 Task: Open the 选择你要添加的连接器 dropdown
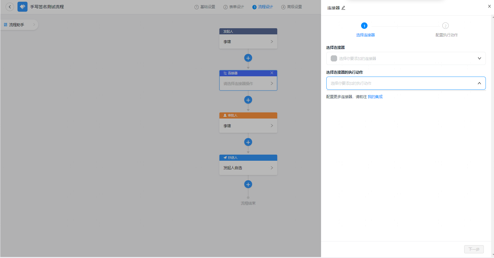tap(406, 59)
